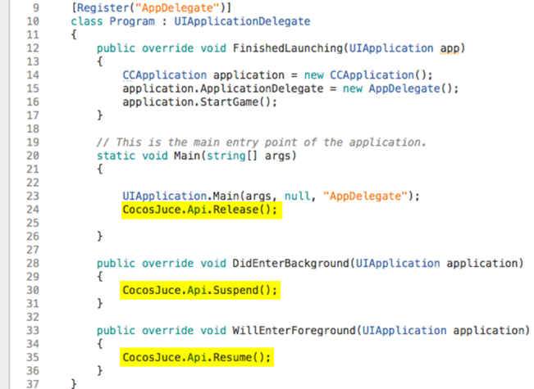
Task: Click the "AppDelegate" string on line 23
Action: pos(365,197)
